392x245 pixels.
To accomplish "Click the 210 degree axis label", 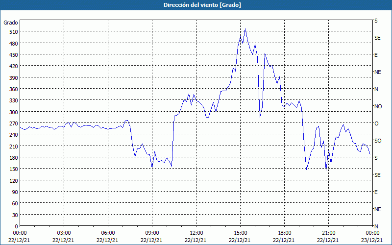I will (x=13, y=147).
